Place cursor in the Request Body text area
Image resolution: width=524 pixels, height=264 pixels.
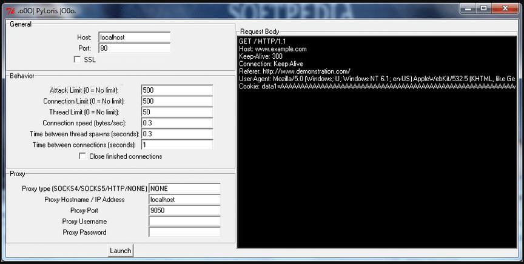[377, 142]
